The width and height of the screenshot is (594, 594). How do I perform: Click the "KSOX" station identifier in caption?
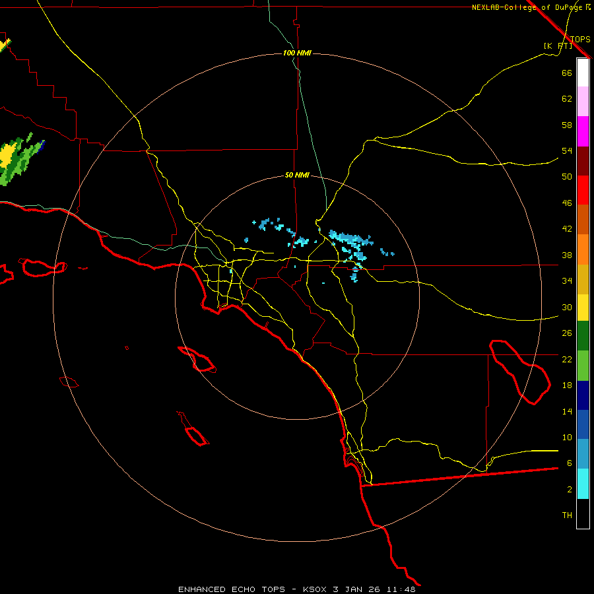[314, 589]
